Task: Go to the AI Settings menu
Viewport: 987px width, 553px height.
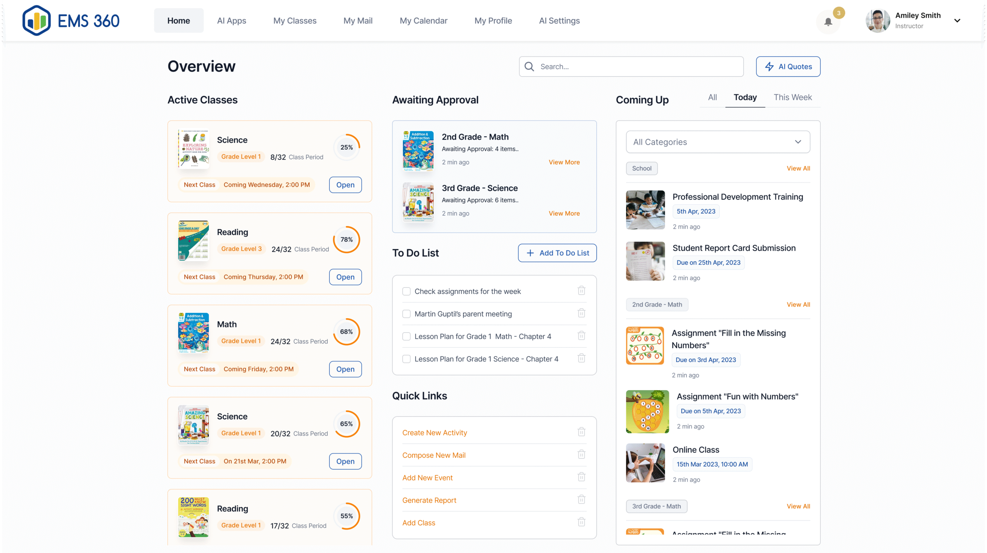Action: click(x=559, y=21)
